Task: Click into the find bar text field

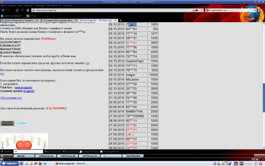Action: [28, 151]
